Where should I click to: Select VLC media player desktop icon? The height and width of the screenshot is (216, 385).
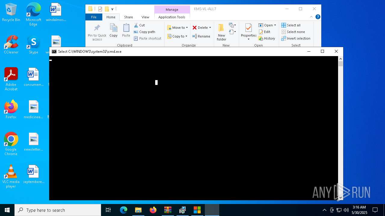coord(11,176)
